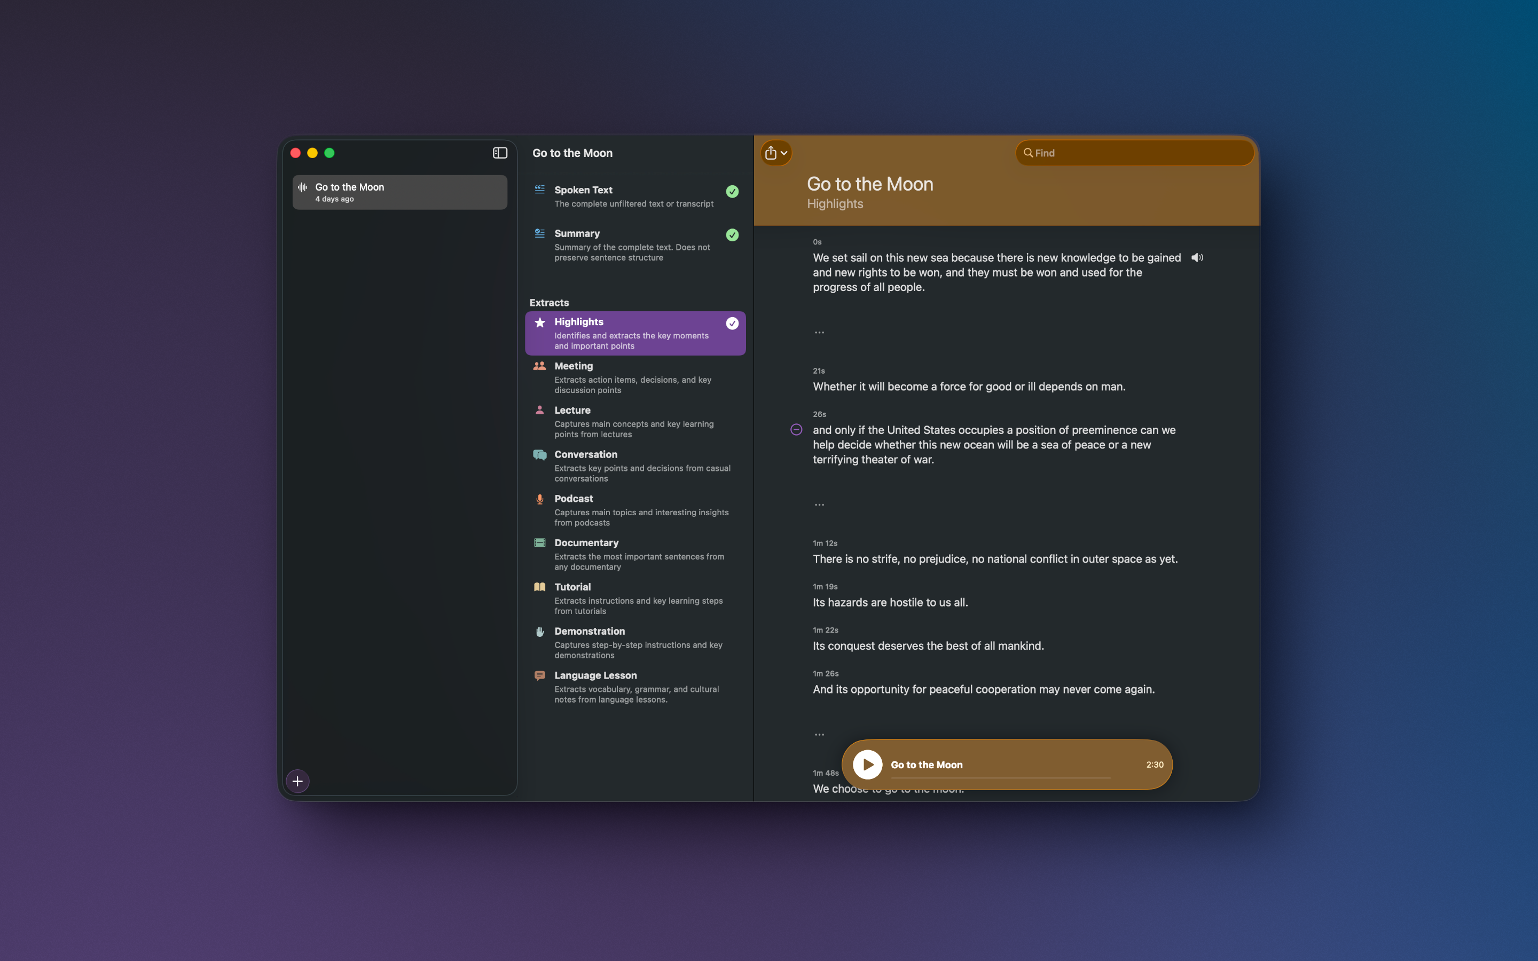The width and height of the screenshot is (1538, 961).
Task: Toggle the checkmark on Spoken Text
Action: click(732, 191)
